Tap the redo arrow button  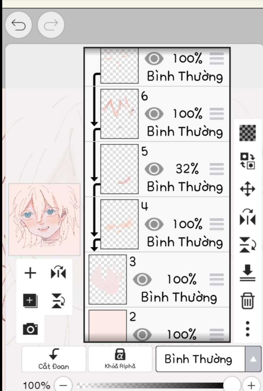[51, 25]
